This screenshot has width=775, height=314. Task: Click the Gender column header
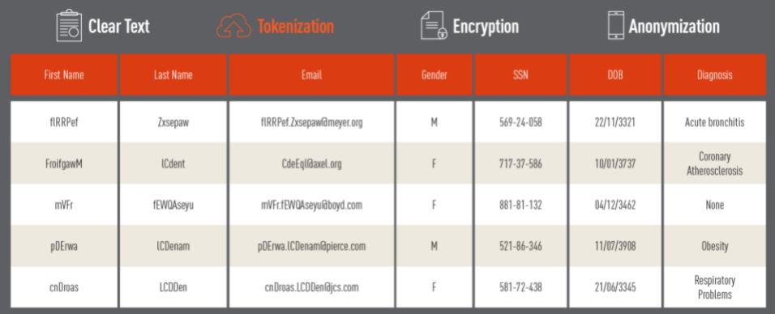(x=434, y=74)
